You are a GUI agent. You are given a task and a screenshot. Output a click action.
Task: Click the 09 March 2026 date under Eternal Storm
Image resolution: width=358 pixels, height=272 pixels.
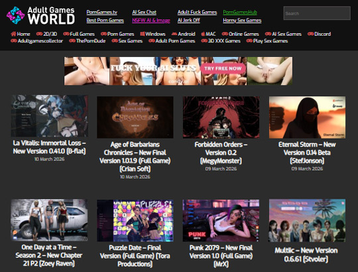307,169
